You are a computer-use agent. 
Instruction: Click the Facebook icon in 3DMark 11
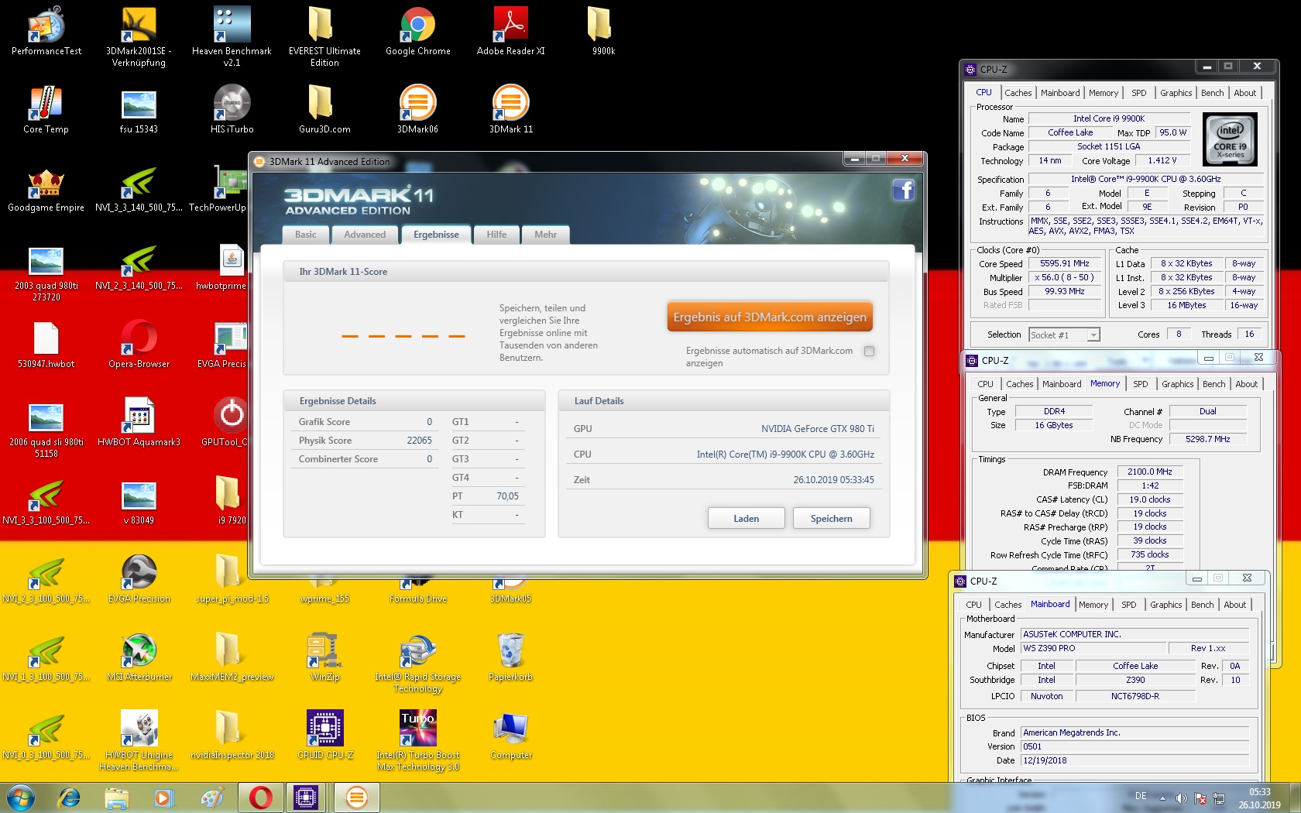click(x=904, y=190)
